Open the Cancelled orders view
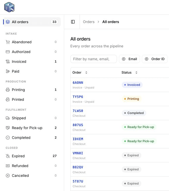Screen dimensions: 169x191 click(x=32, y=176)
